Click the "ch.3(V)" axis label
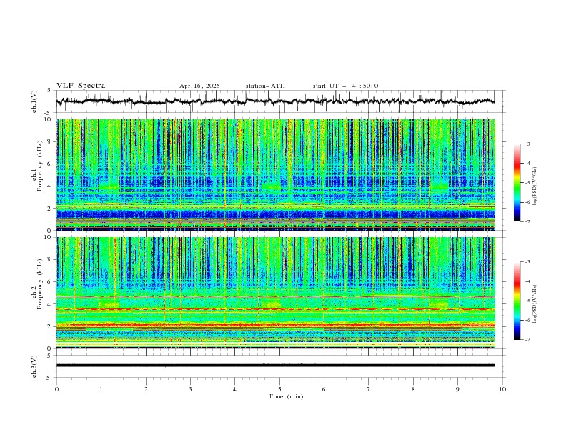Viewport: 566px width, 437px height. click(x=34, y=366)
